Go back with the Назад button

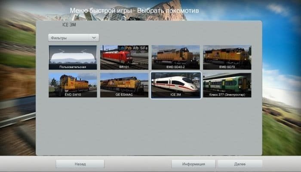point(80,164)
